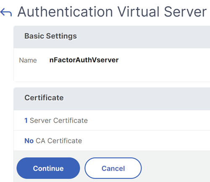210x182 pixels.
Task: Open the No CA Certificate link
Action: click(53, 141)
